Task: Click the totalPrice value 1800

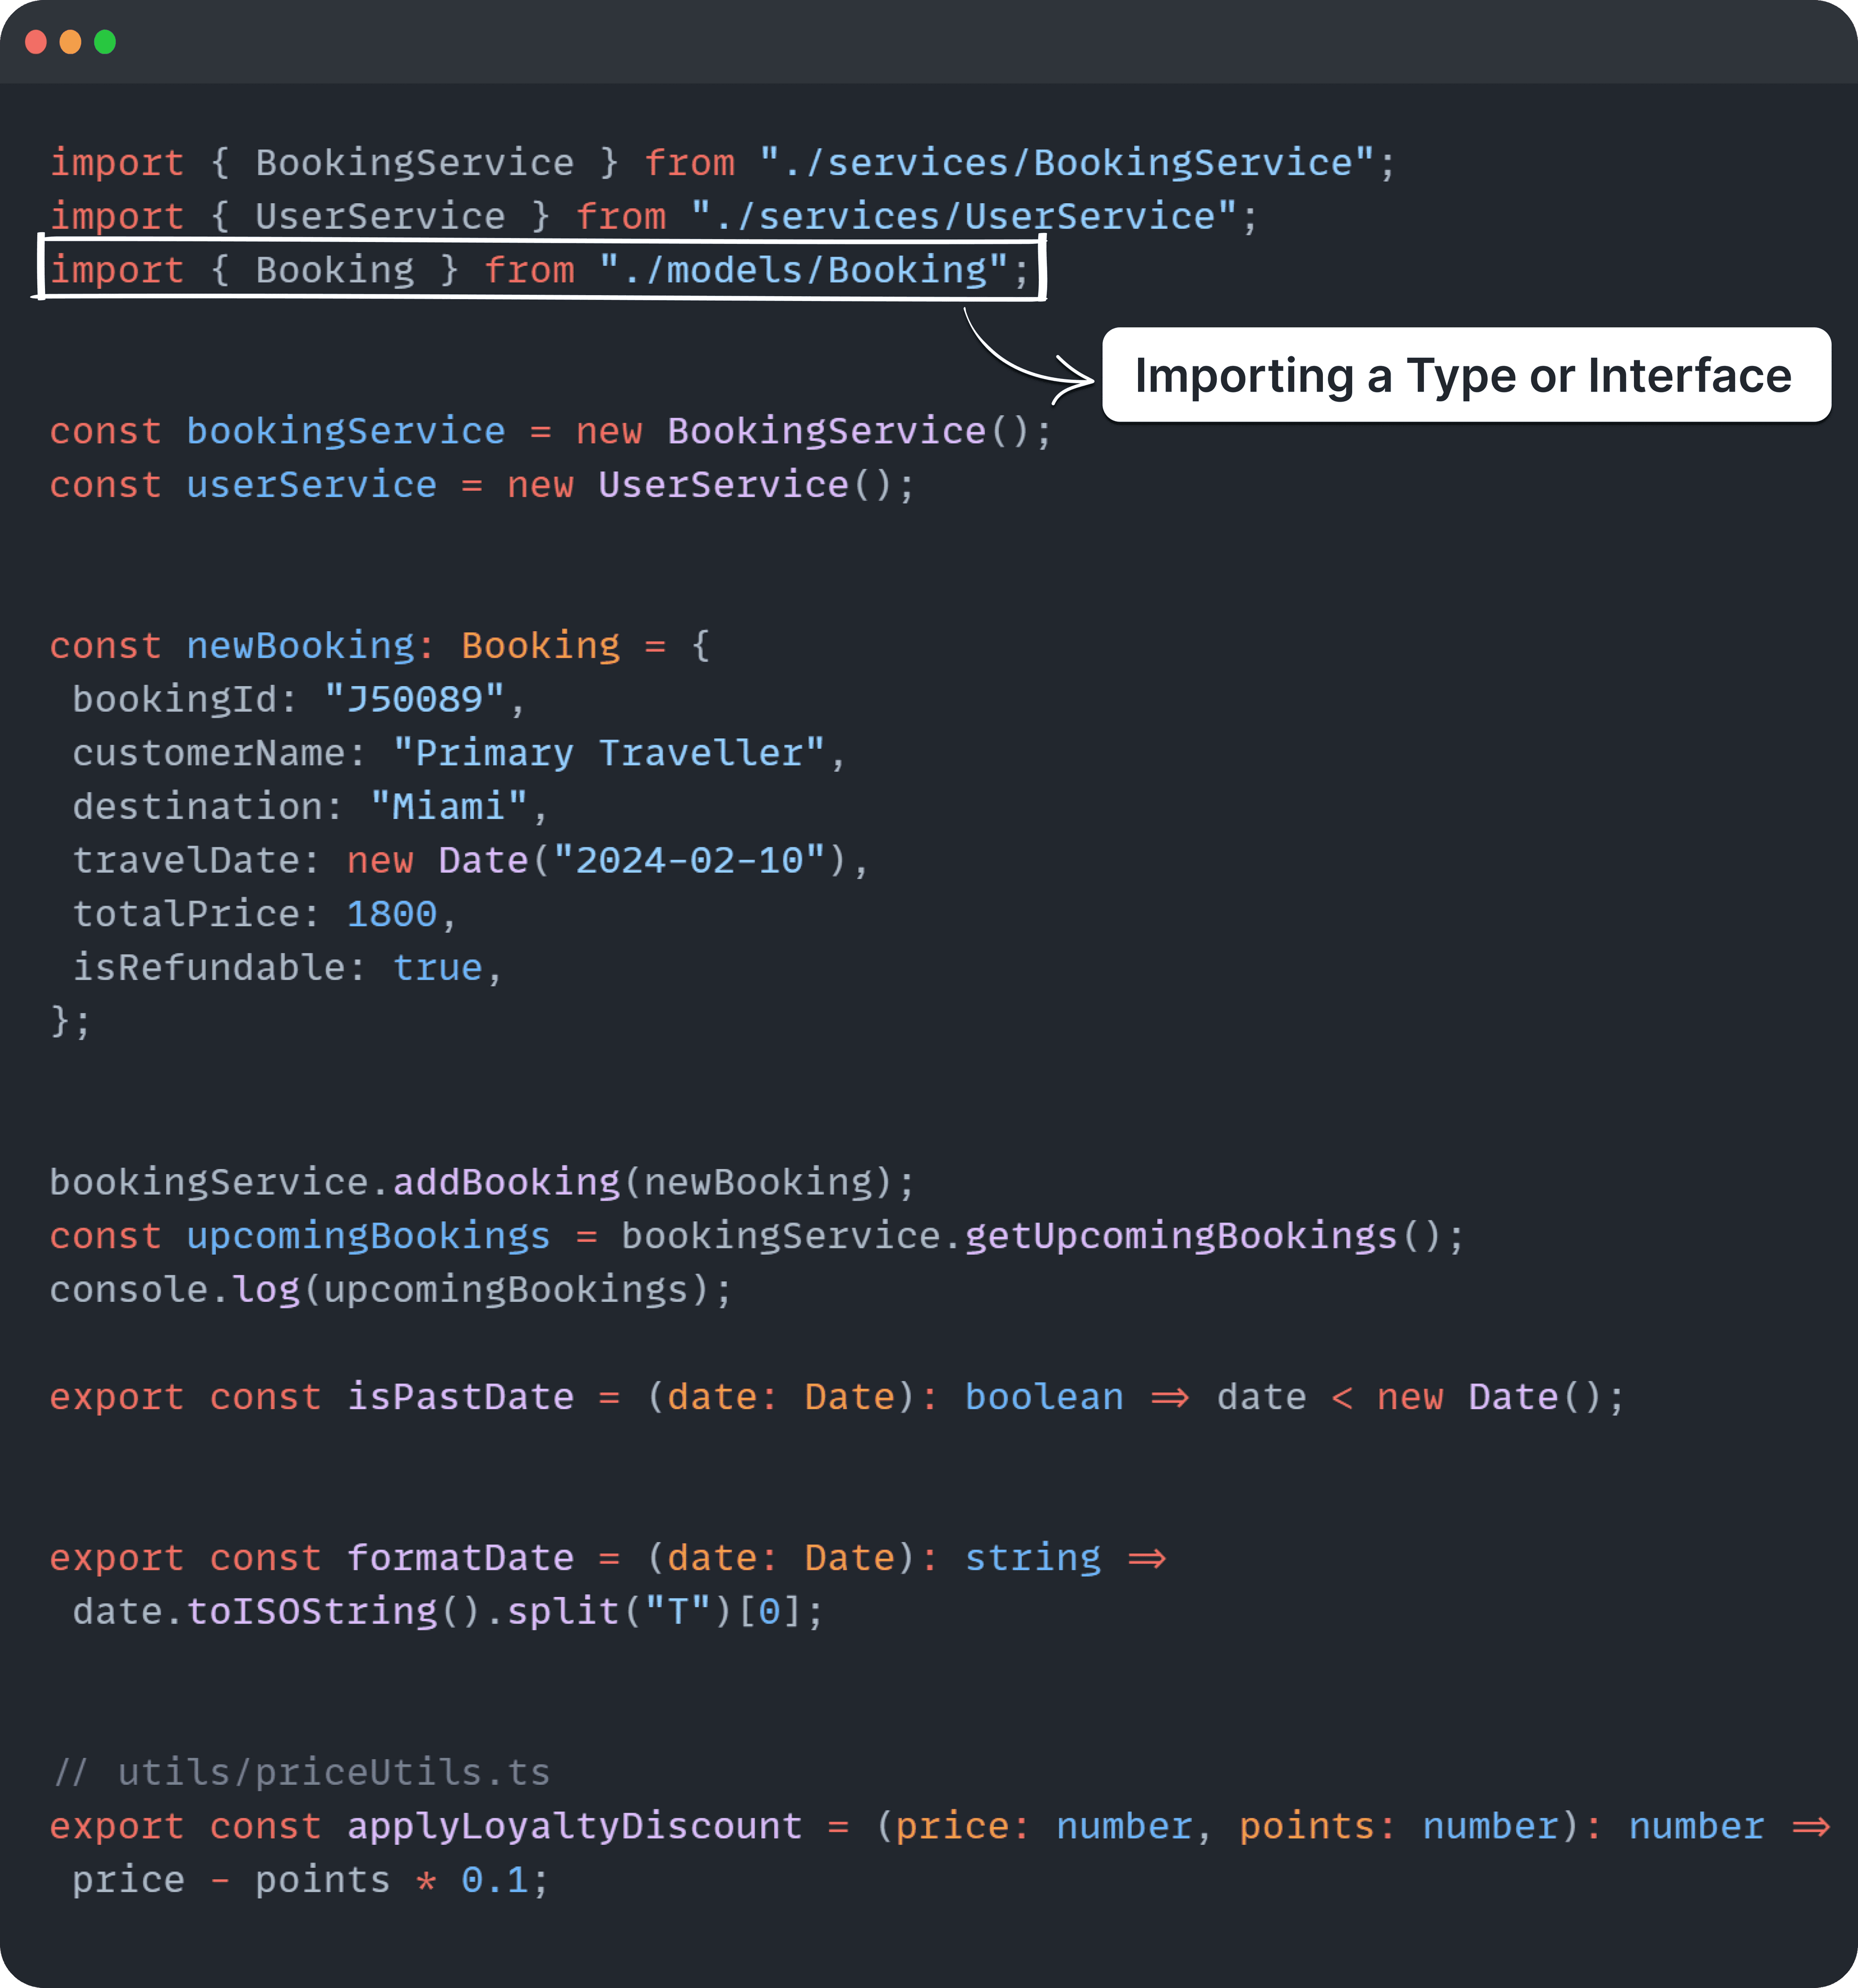Action: tap(392, 915)
